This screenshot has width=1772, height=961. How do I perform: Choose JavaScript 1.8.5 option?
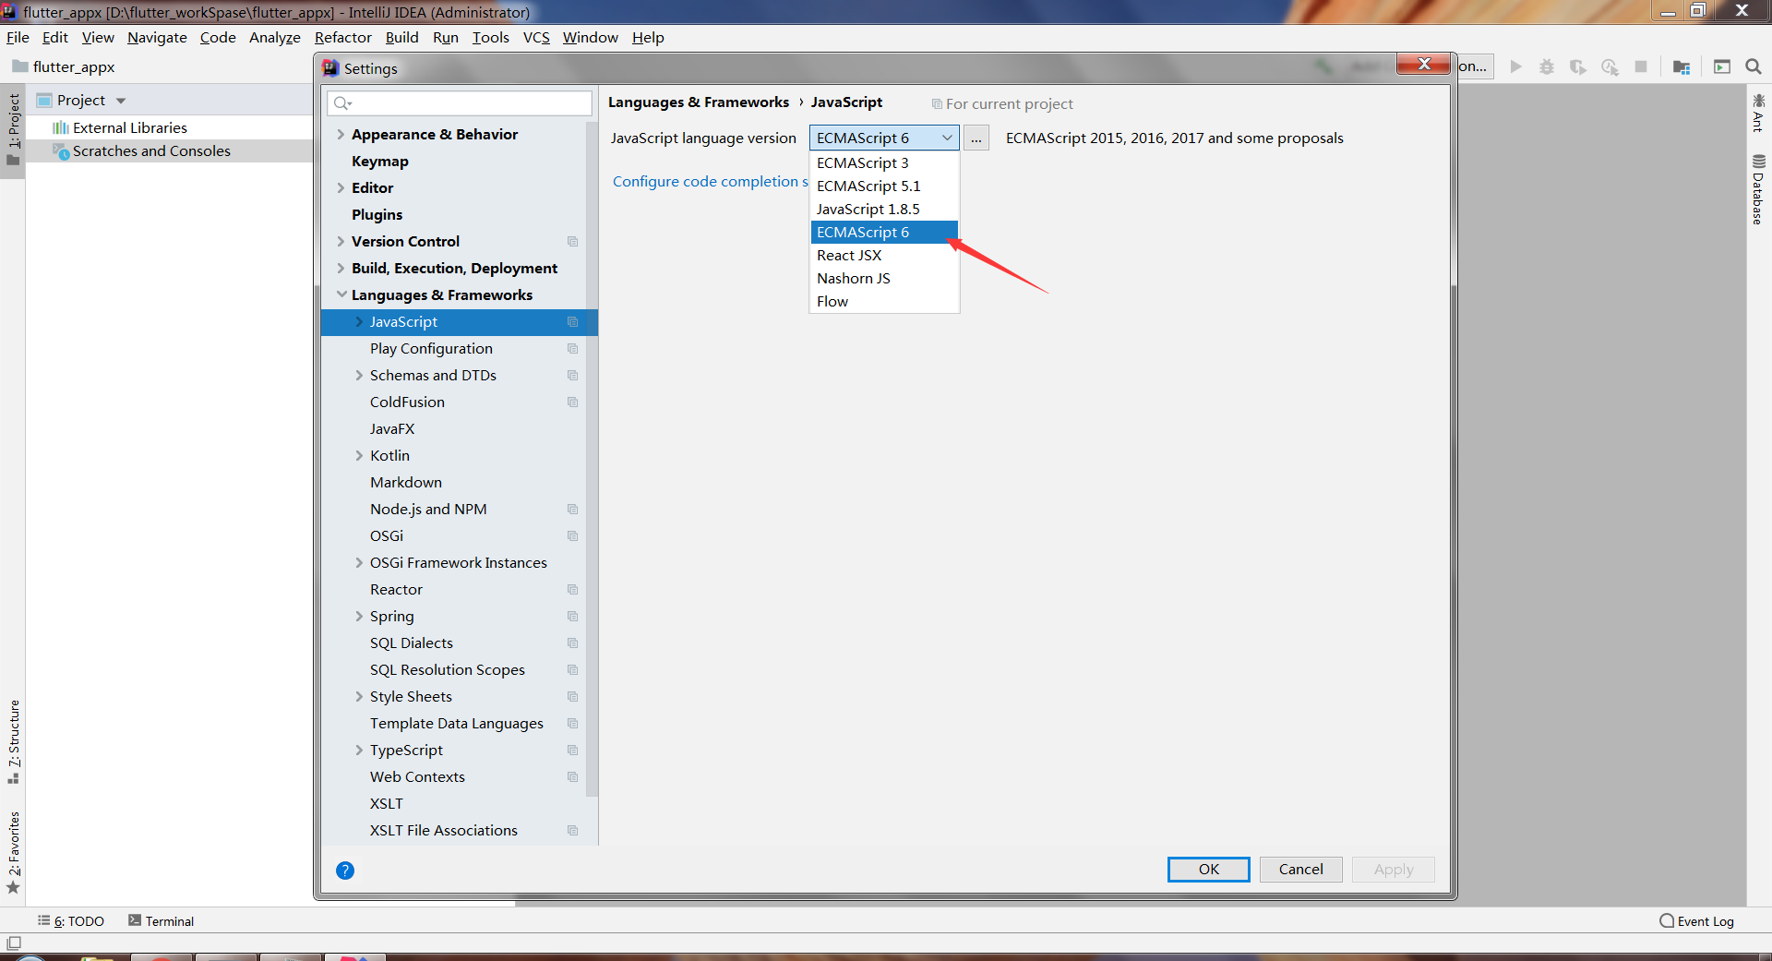tap(884, 209)
